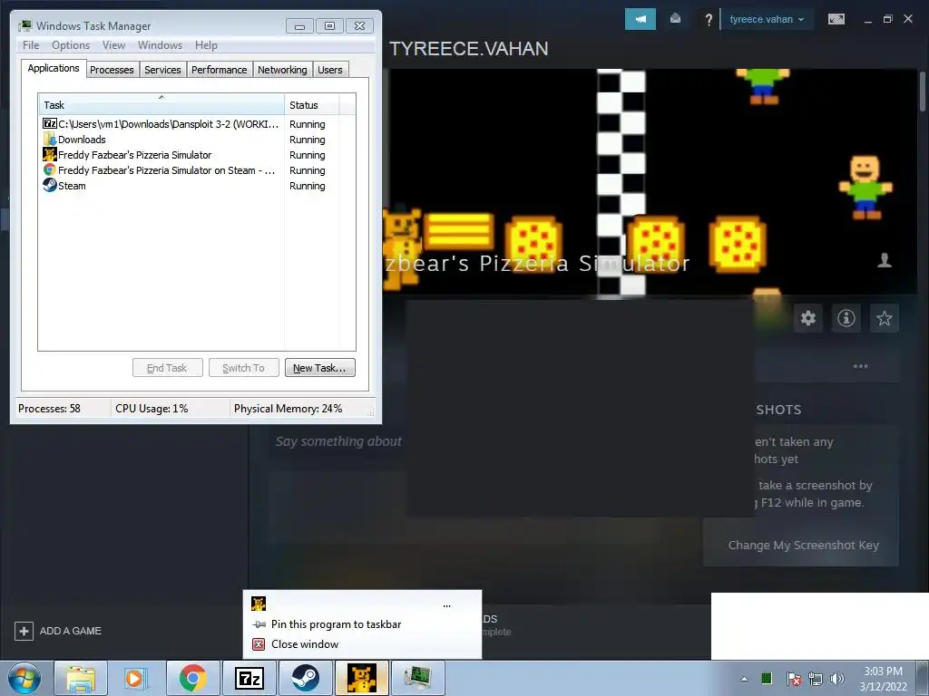Click ADD A GAME plus icon
The image size is (929, 696).
pos(24,631)
